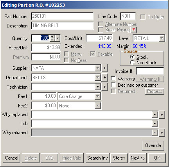
Task: Open the Stores button
Action: 119,158
